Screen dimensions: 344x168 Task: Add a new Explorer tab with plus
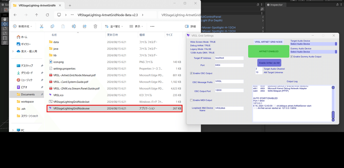coord(70,5)
